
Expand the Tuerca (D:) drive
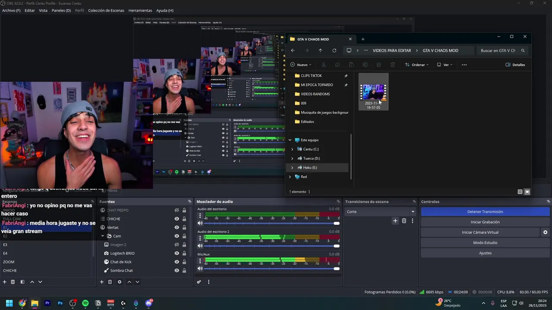tap(292, 158)
